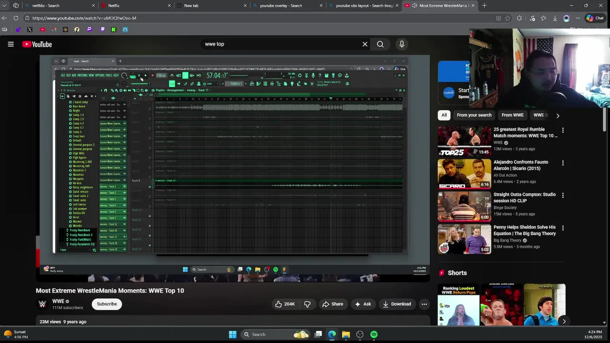Select the 'From WWE' chip

pyautogui.click(x=513, y=115)
